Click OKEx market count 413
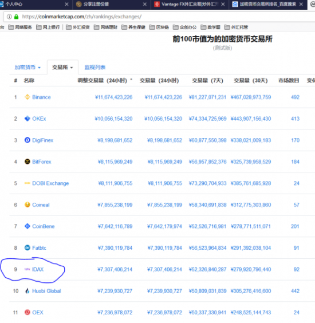Viewport: 315px width, 323px height. click(x=295, y=119)
